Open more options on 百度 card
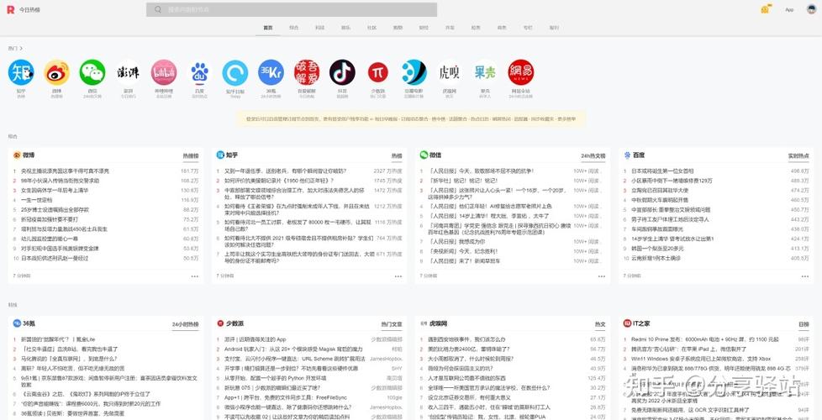 coord(804,276)
